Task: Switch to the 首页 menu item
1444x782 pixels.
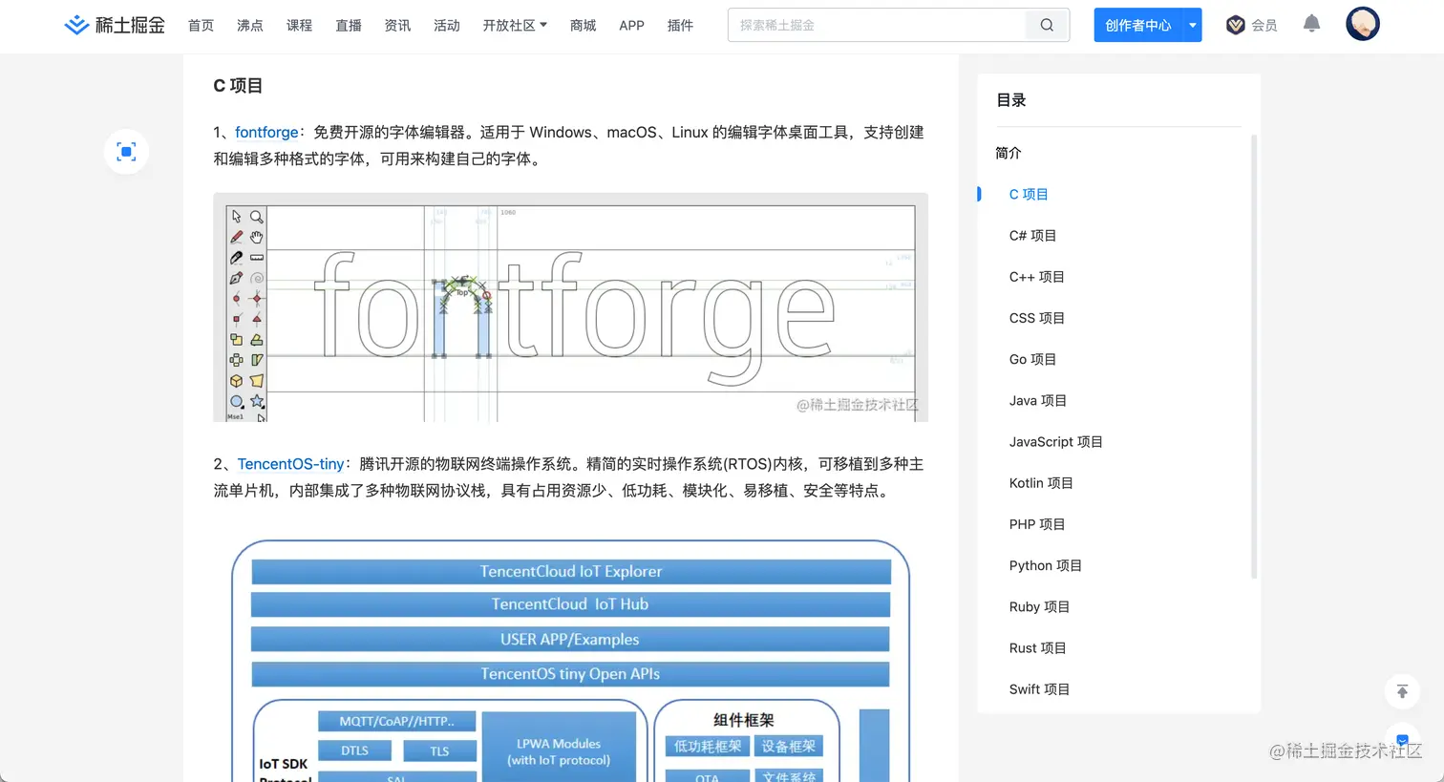Action: point(201,26)
